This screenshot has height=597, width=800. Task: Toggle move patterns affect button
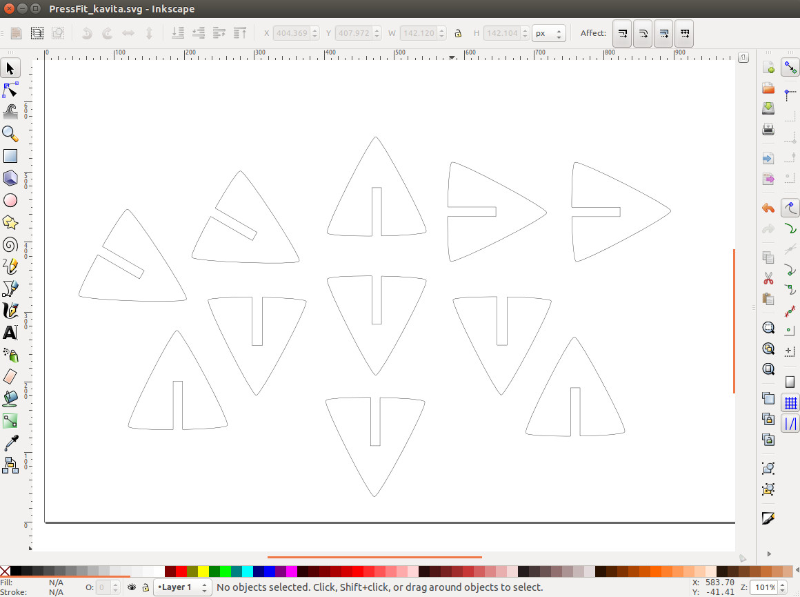point(685,33)
